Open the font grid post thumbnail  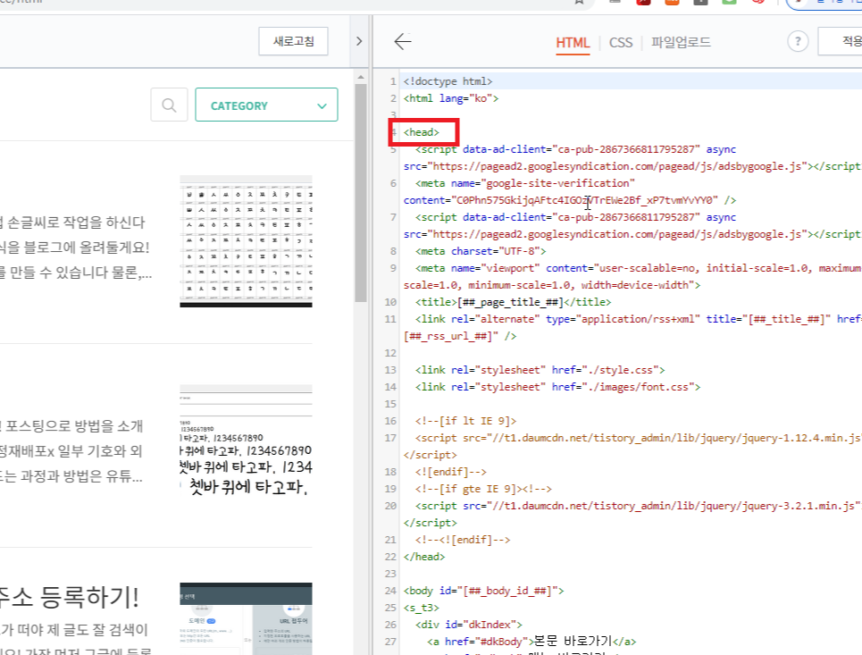246,241
